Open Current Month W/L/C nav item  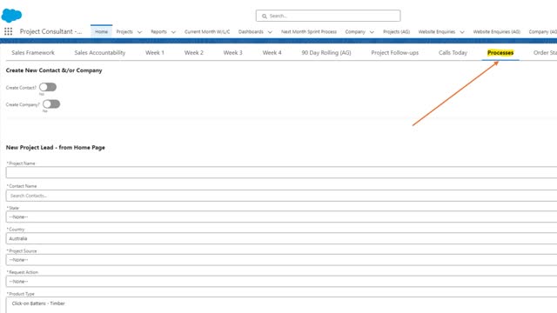click(x=207, y=31)
